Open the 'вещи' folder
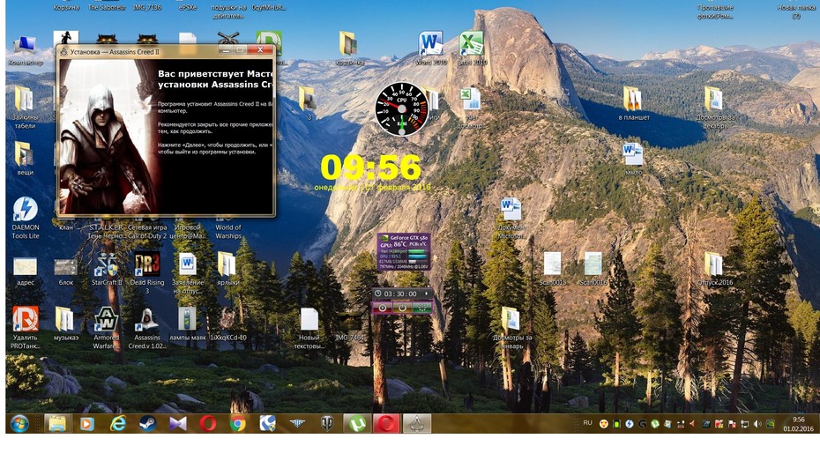This screenshot has width=820, height=461. coord(25,158)
